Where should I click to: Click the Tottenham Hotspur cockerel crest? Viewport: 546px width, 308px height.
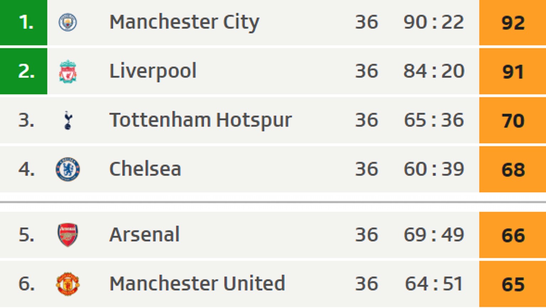(68, 120)
